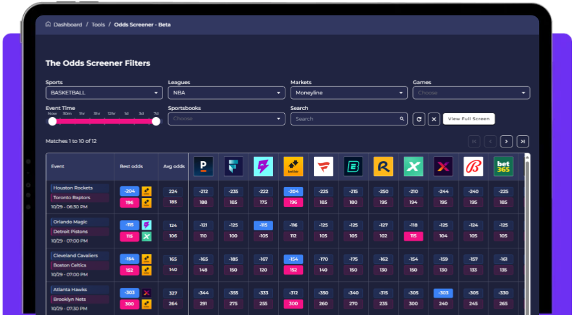This screenshot has height=315, width=576.
Task: Go to the first page of matches
Action: click(x=474, y=142)
